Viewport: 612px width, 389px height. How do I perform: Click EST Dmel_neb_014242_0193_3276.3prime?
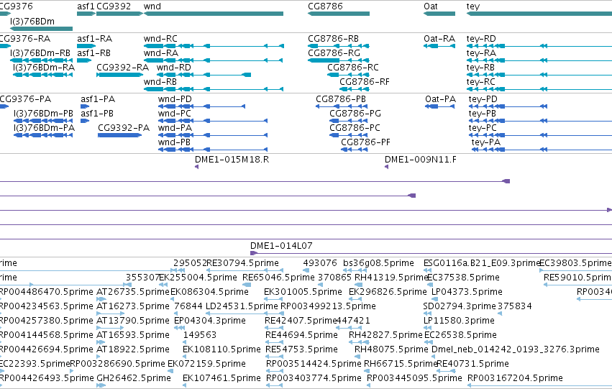(x=434, y=357)
